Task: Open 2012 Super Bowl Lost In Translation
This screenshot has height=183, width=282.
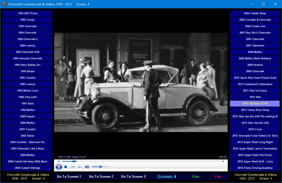Action: pos(255,149)
